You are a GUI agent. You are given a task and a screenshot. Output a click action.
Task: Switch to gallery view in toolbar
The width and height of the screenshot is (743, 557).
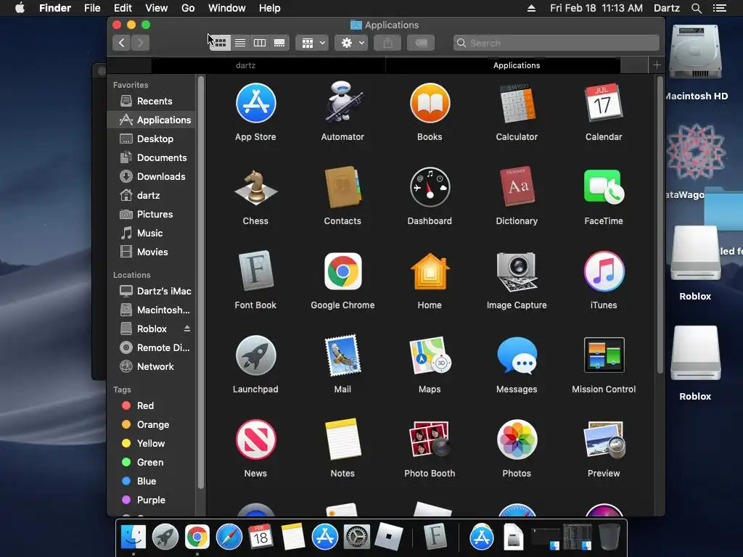pos(279,43)
